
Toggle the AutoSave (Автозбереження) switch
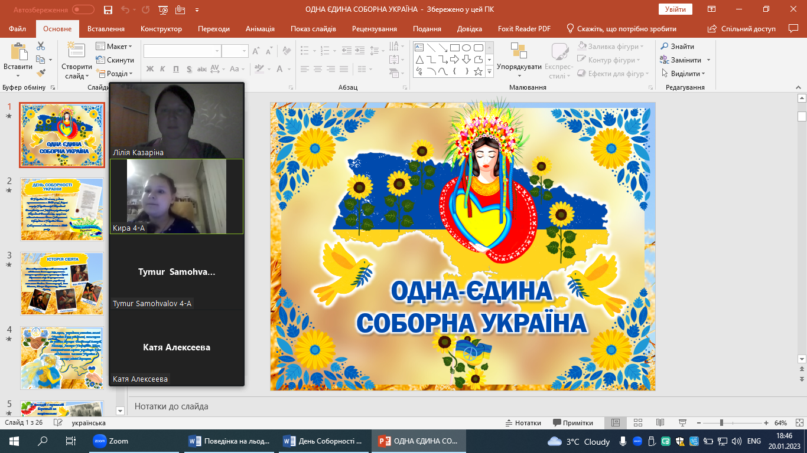tap(83, 10)
